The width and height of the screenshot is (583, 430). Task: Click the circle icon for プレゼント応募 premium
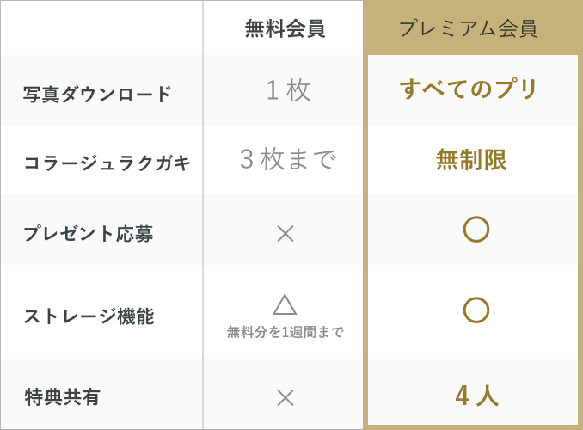click(x=476, y=230)
